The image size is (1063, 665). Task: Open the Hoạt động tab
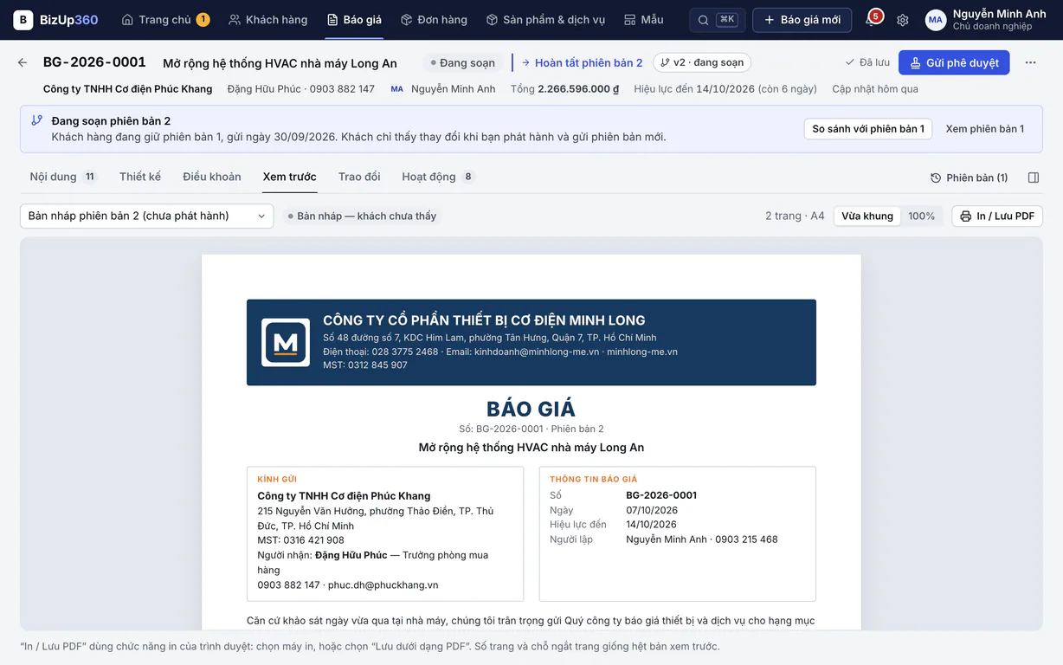pyautogui.click(x=438, y=177)
